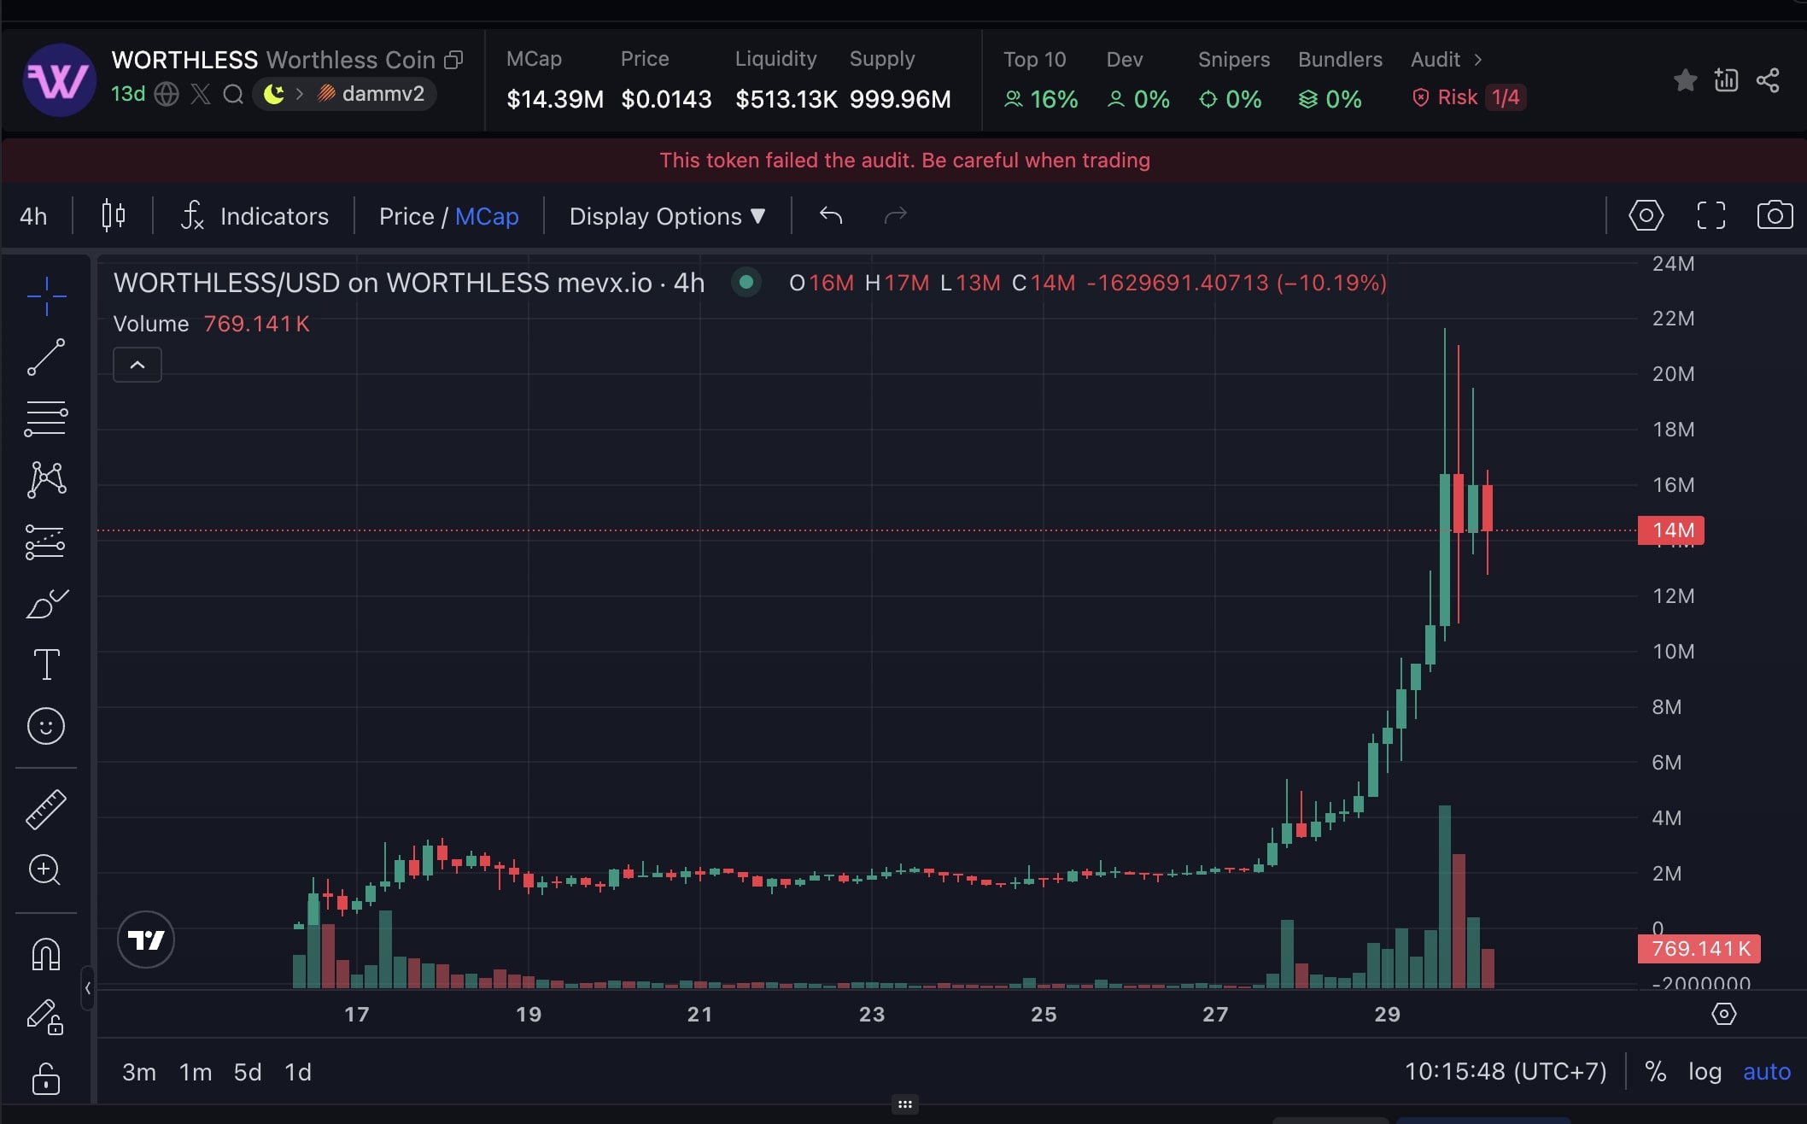Image resolution: width=1807 pixels, height=1124 pixels.
Task: Take a chart snapshot with camera icon
Action: (x=1775, y=215)
